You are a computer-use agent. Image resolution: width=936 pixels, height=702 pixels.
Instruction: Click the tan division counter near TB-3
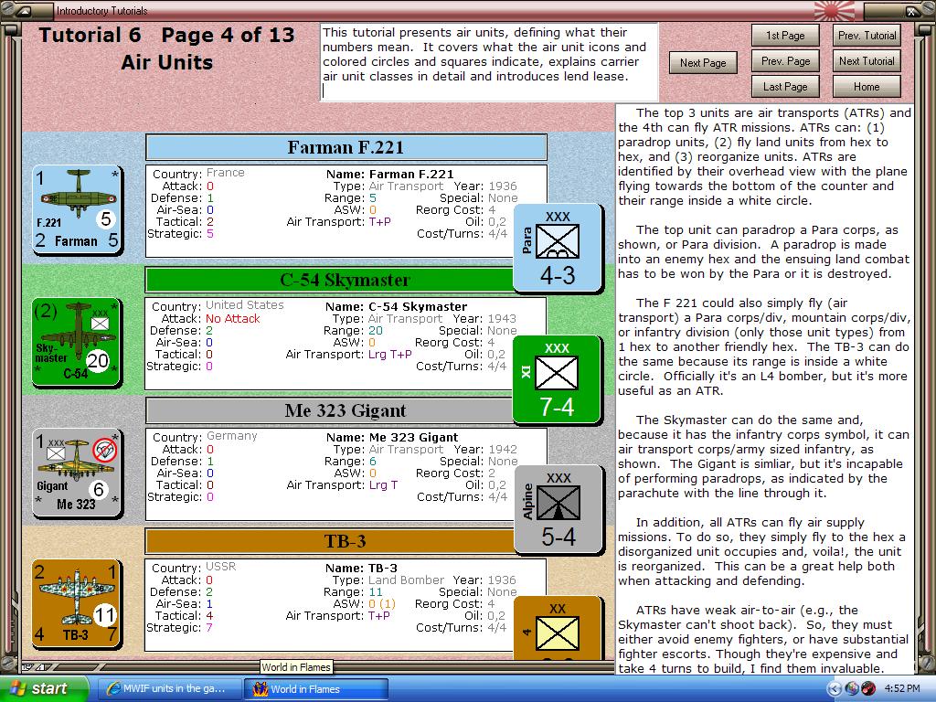tap(558, 628)
